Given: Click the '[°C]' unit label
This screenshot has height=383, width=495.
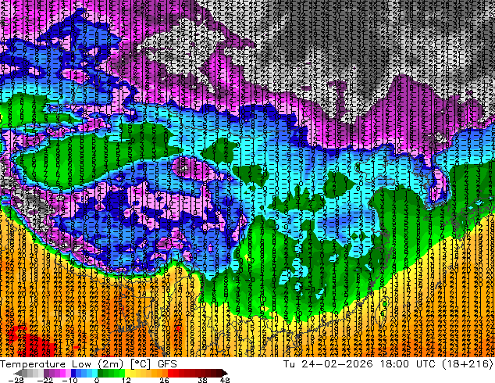Looking at the screenshot, I should coord(141,364).
